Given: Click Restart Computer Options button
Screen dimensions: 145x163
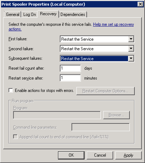Looking at the screenshot, I should click(x=105, y=91).
